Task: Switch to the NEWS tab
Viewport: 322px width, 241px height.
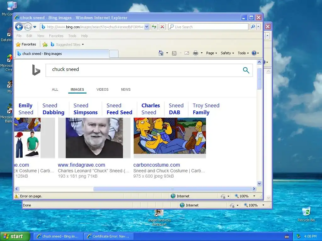Action: pos(126,89)
